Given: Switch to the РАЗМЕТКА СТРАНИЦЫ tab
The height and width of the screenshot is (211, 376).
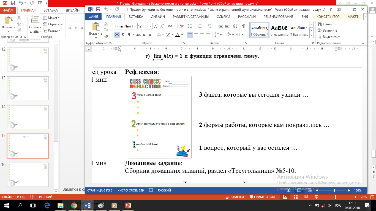Looking at the screenshot, I should [x=191, y=16].
